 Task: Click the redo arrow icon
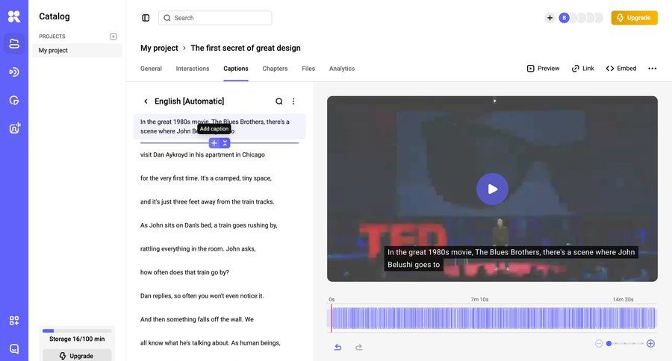(358, 347)
